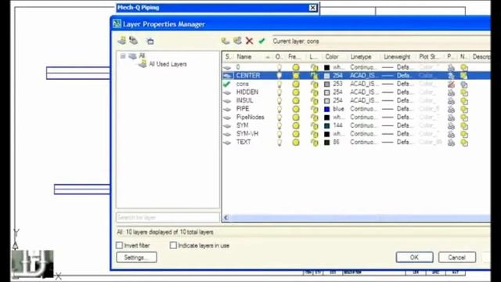Freeze the SYM-VH layer via sun icon
The height and width of the screenshot is (282, 501).
tap(296, 134)
